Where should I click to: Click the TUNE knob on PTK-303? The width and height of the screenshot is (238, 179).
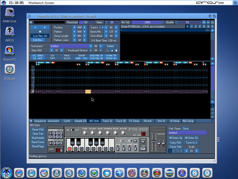tap(85, 133)
